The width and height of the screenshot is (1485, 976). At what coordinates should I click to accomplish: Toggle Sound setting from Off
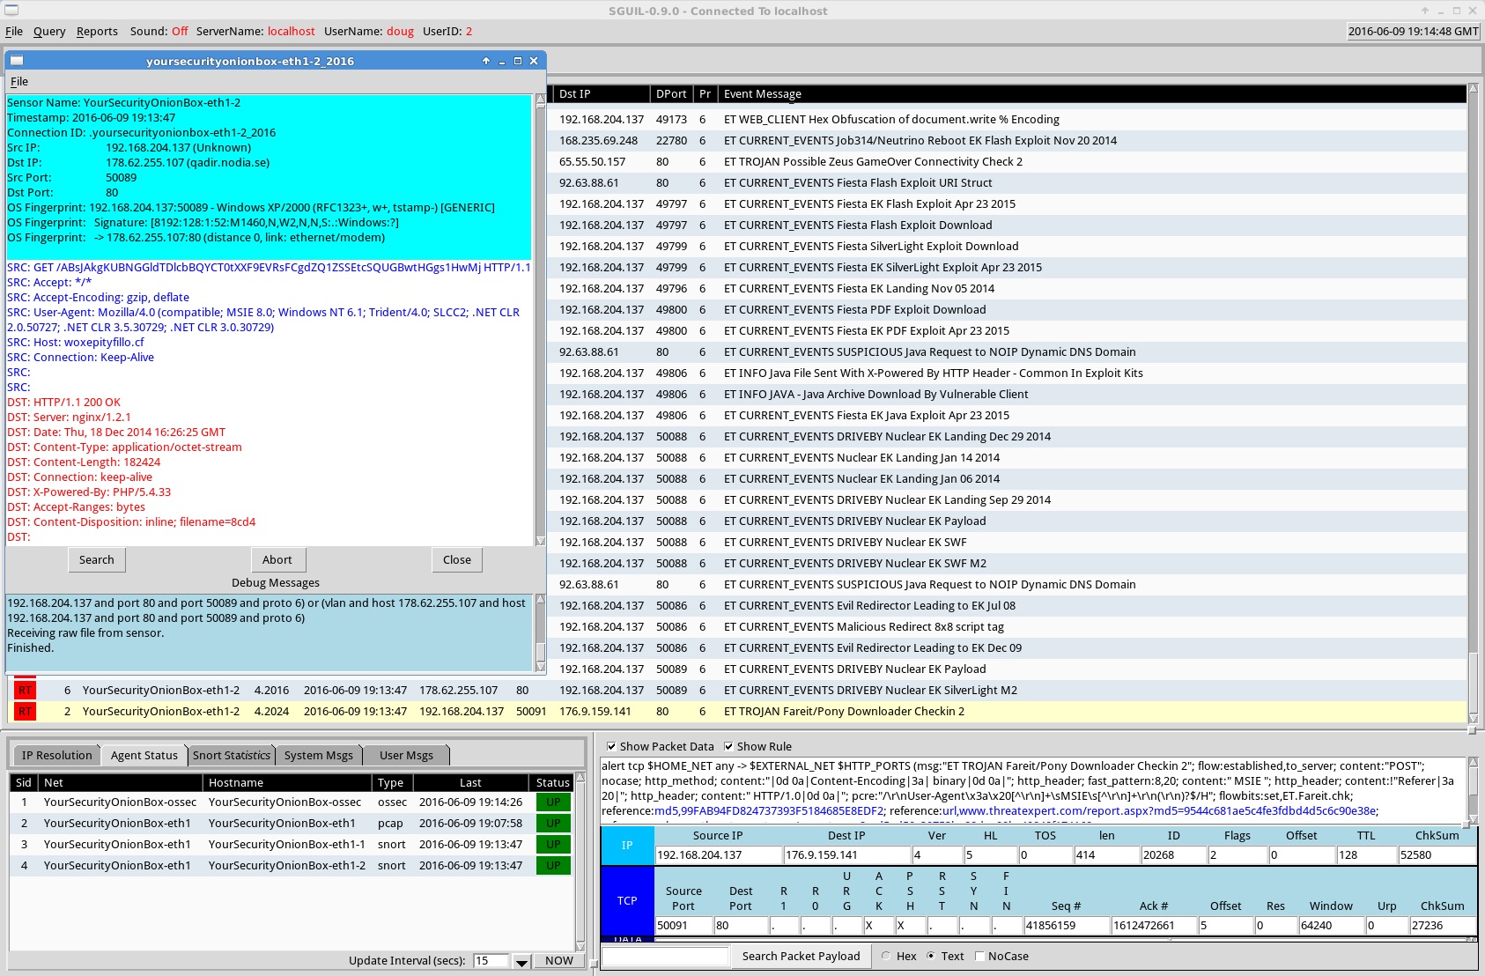pyautogui.click(x=178, y=31)
